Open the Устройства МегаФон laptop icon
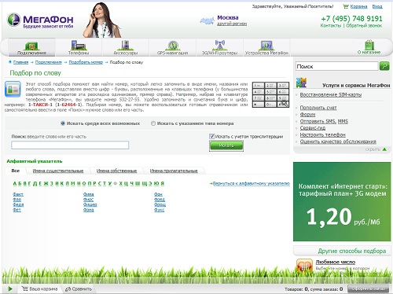This screenshot has height=294, width=393. pos(266,46)
